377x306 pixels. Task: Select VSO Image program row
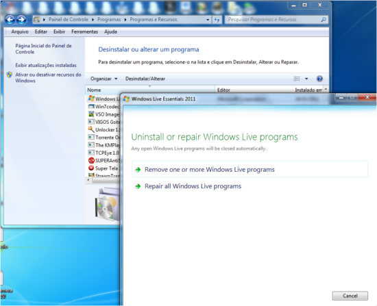pos(104,114)
